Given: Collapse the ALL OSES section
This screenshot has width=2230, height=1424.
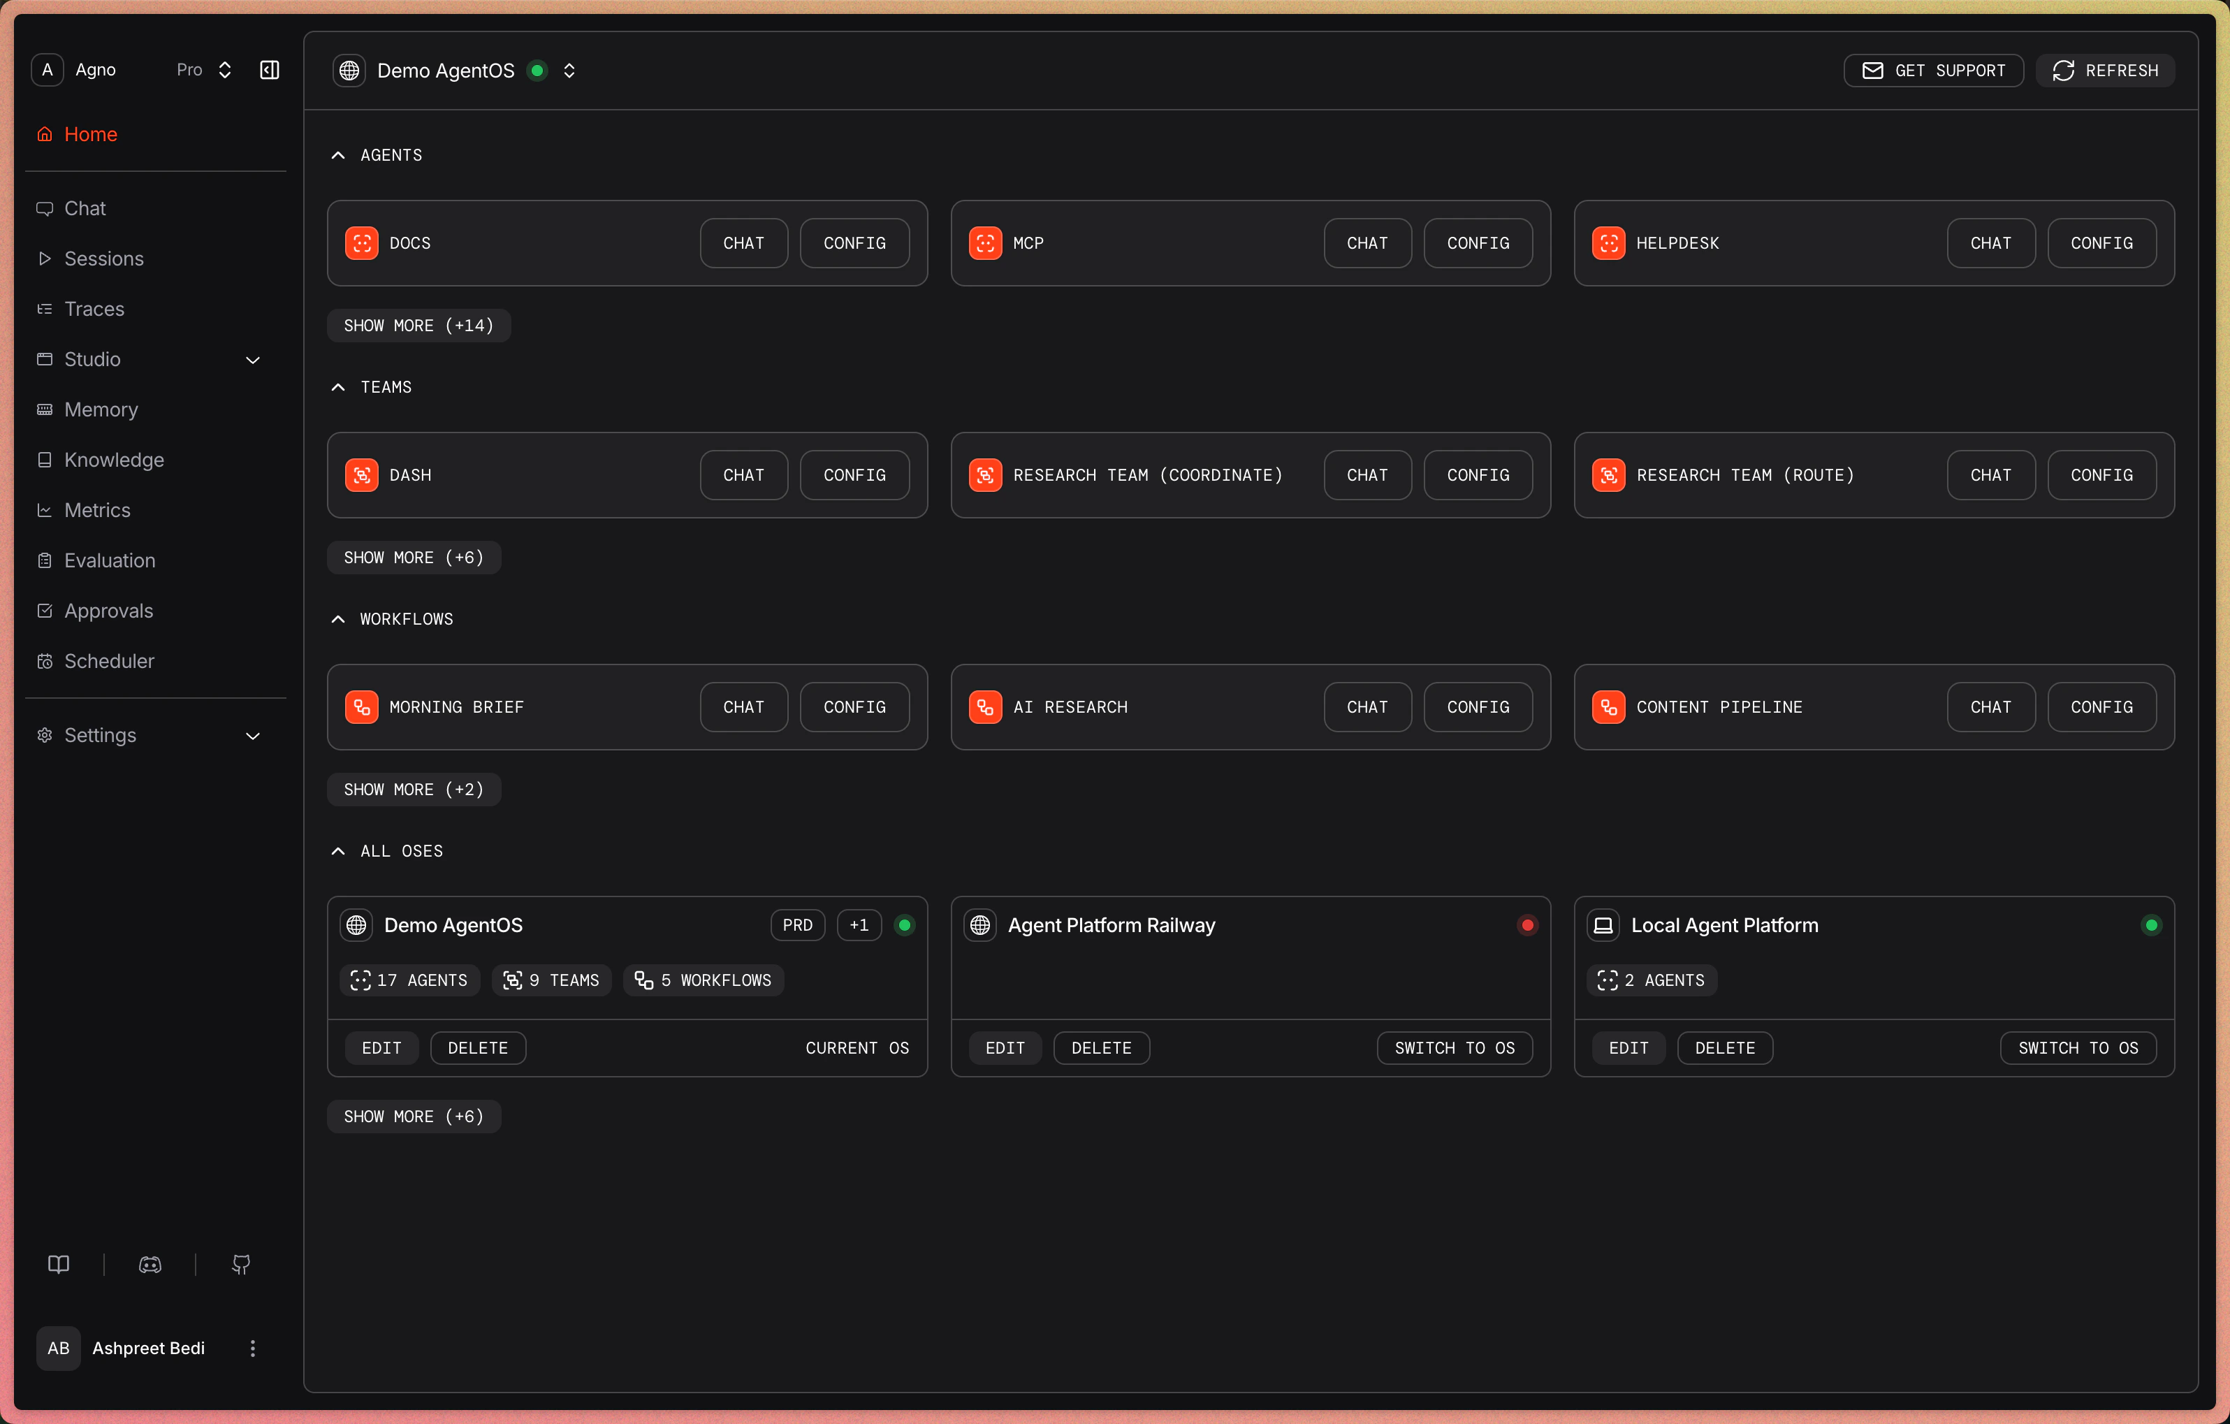Looking at the screenshot, I should click(x=338, y=852).
